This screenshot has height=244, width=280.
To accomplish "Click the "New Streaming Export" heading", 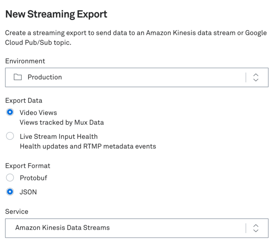I will [56, 14].
